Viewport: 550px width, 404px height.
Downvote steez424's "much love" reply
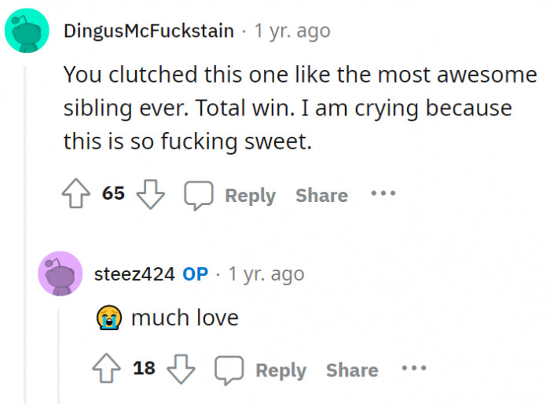click(180, 369)
